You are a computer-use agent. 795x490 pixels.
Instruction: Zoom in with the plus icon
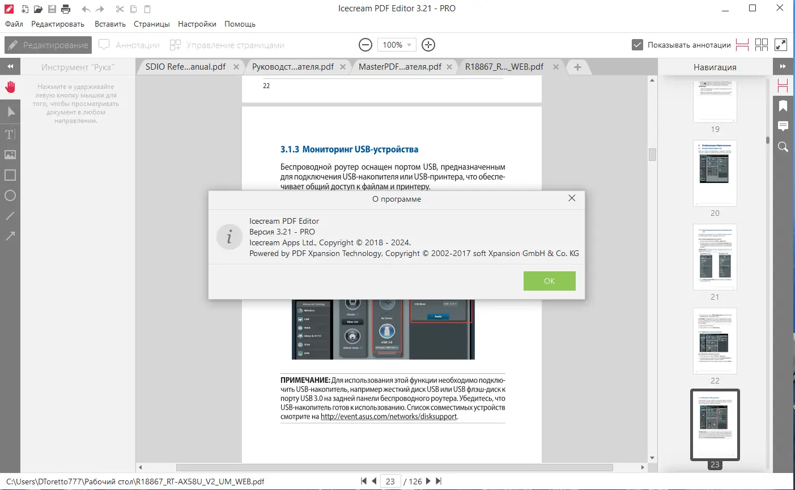tap(428, 45)
